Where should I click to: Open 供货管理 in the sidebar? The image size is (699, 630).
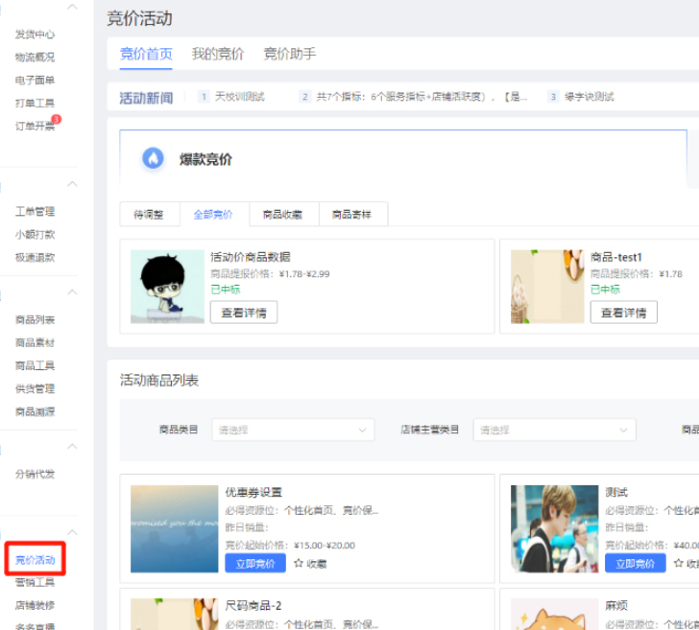coord(36,388)
